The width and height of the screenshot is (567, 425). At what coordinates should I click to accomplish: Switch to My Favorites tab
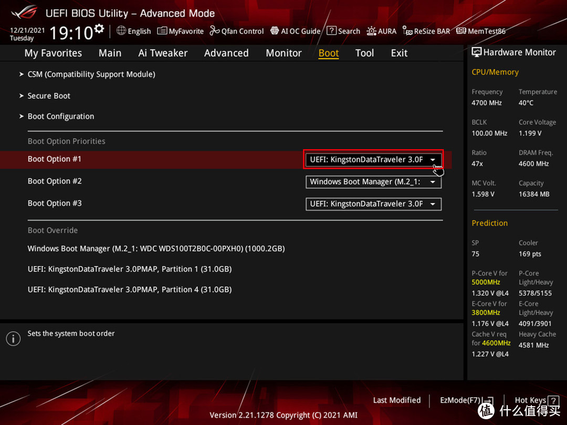(53, 53)
